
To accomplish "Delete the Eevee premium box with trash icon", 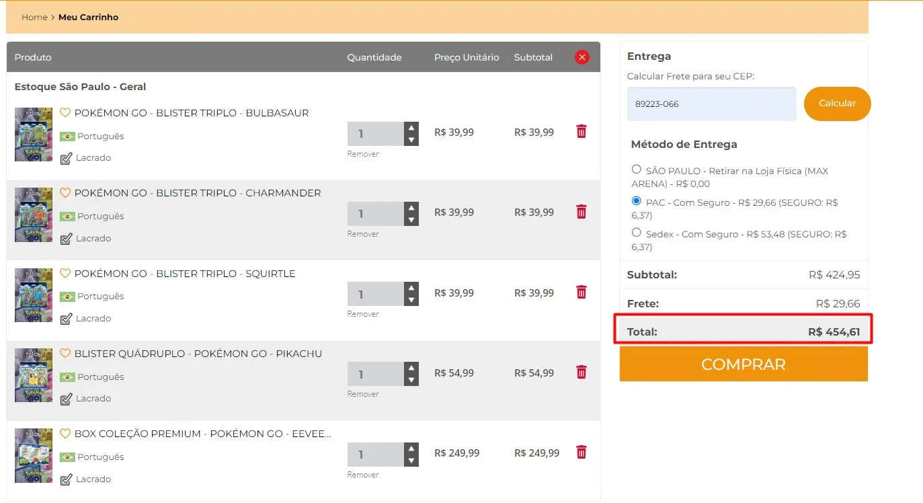I will 581,452.
